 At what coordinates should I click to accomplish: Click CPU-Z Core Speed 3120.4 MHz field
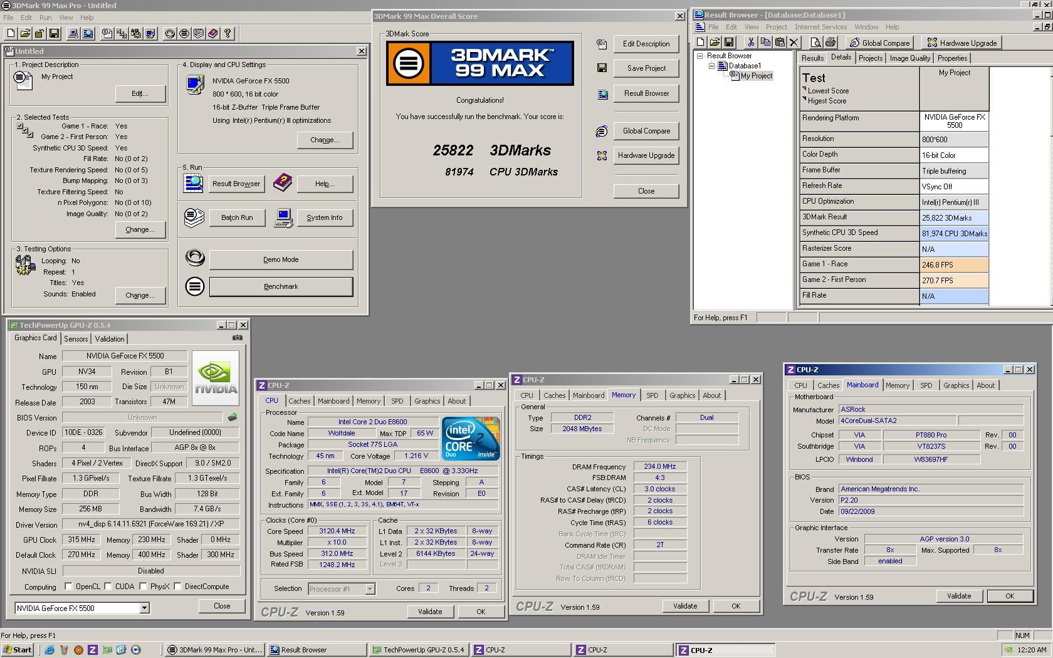tap(337, 531)
